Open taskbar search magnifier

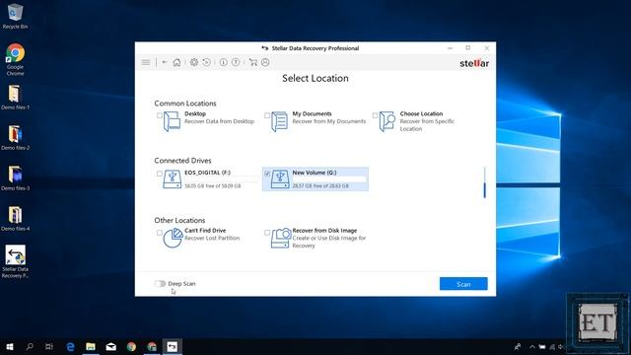pyautogui.click(x=30, y=346)
